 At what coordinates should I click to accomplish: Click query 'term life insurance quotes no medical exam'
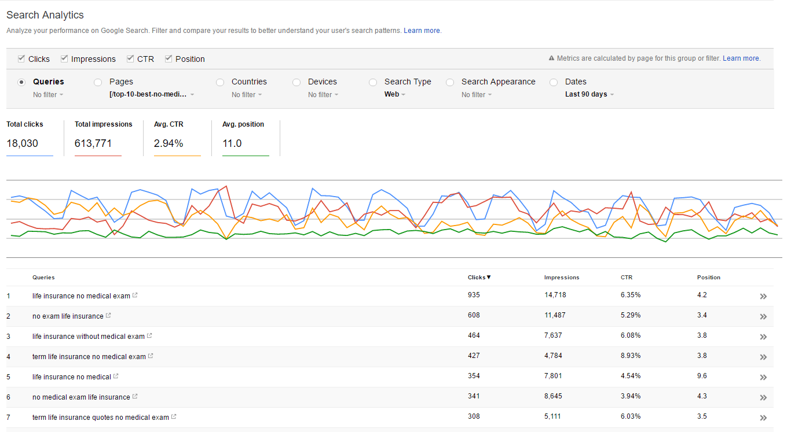coord(101,418)
